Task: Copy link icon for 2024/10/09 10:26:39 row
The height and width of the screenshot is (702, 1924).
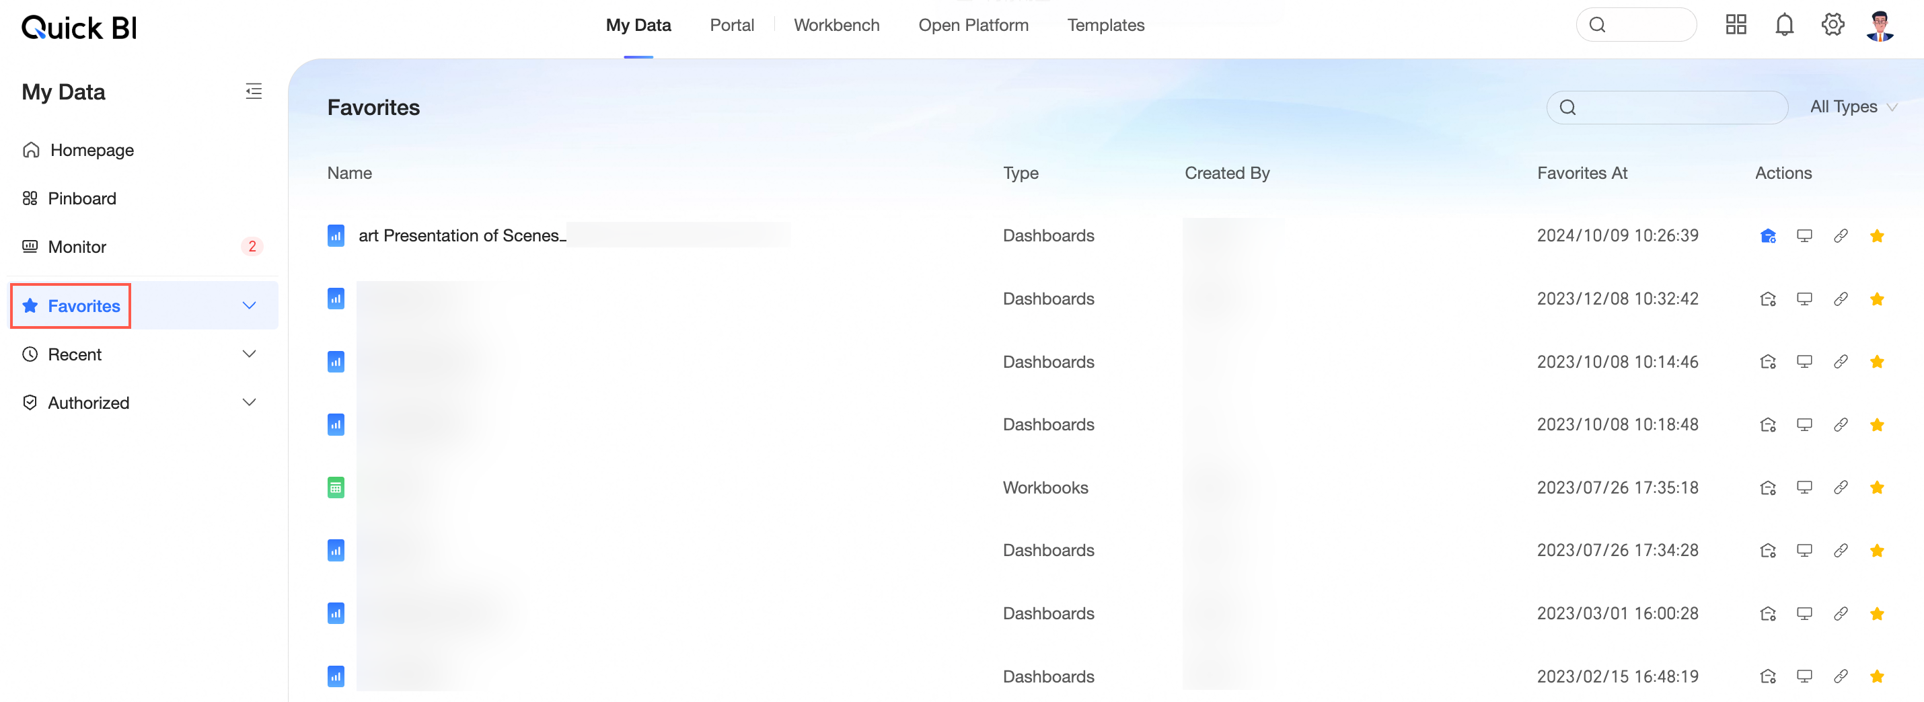Action: point(1841,236)
